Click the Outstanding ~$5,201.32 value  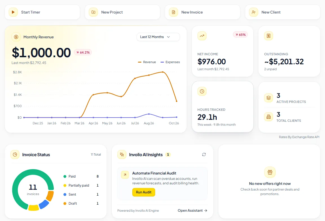[x=284, y=61]
